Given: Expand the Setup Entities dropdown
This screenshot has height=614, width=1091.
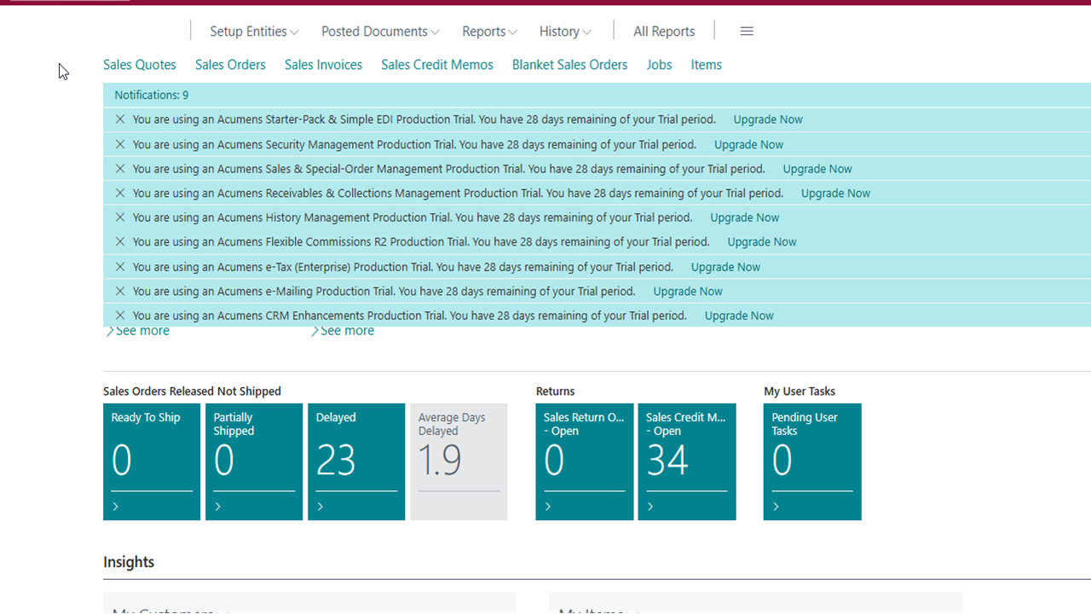Looking at the screenshot, I should (254, 32).
